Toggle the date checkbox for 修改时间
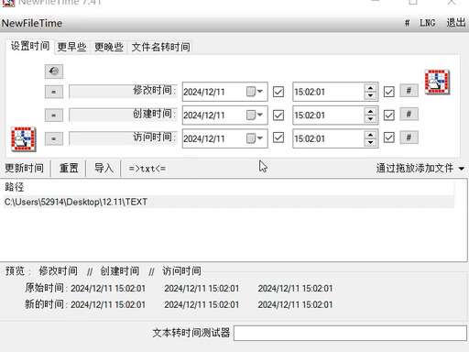469x352 pixels. tap(278, 92)
